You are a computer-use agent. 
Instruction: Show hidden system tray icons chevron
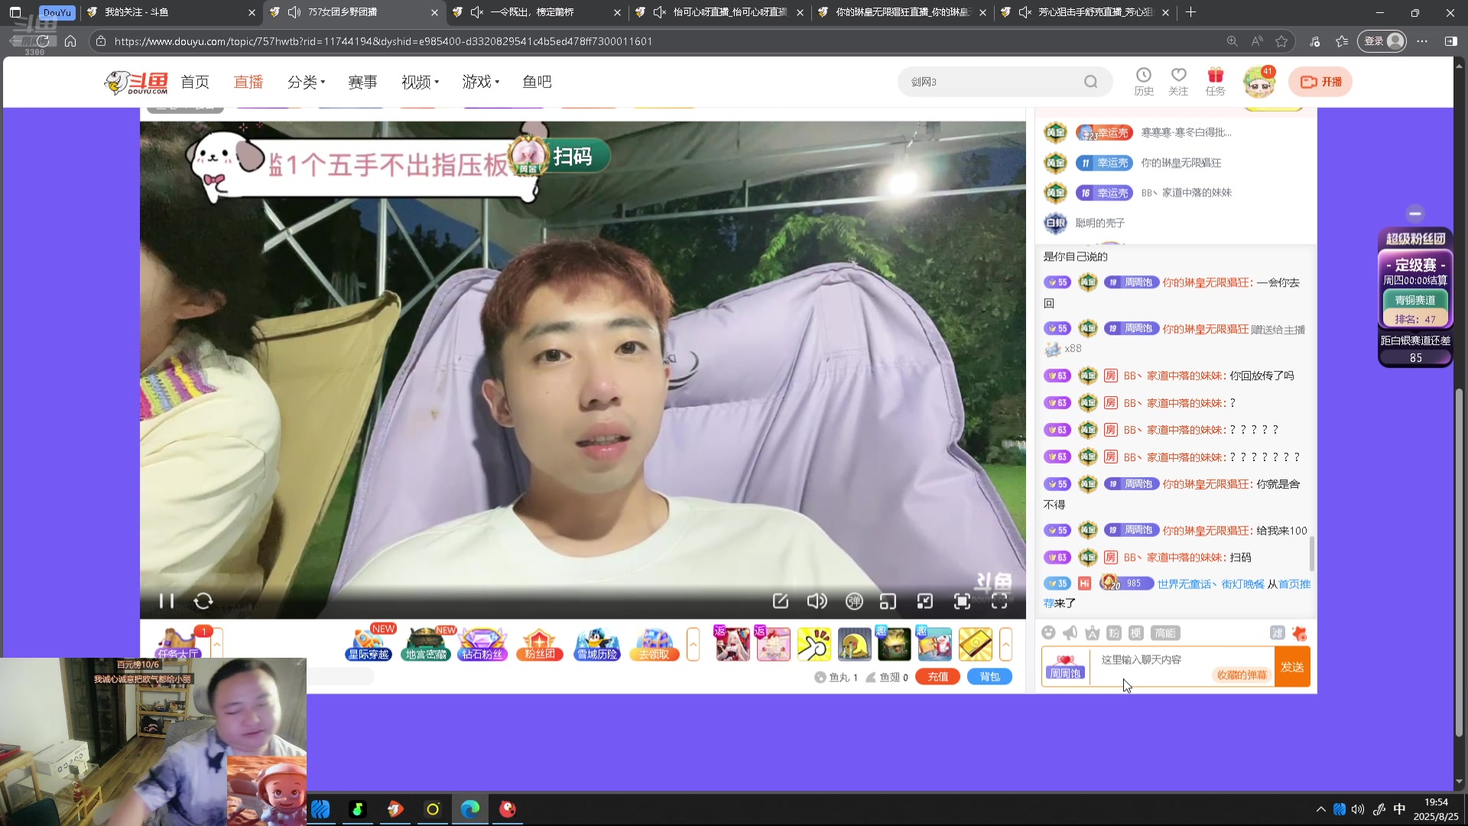click(1320, 809)
